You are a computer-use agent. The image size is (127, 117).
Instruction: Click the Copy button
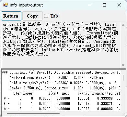(32, 16)
